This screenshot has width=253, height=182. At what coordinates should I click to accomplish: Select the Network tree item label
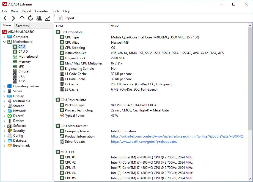(x=19, y=111)
